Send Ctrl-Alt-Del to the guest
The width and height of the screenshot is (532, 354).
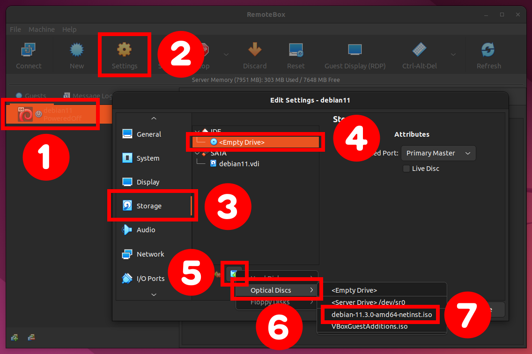(x=419, y=56)
